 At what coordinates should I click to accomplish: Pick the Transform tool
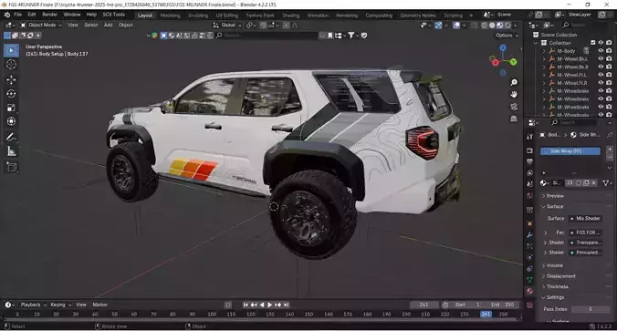(x=11, y=121)
